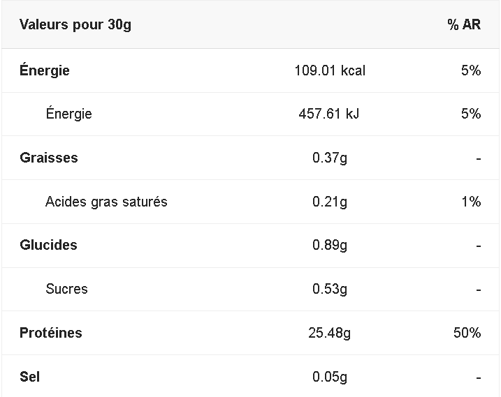
Task: Click the "Valeurs pour 30g" table header
Action: click(75, 25)
